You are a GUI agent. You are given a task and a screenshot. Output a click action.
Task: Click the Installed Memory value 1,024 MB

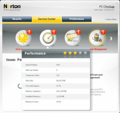pyautogui.click(x=60, y=96)
